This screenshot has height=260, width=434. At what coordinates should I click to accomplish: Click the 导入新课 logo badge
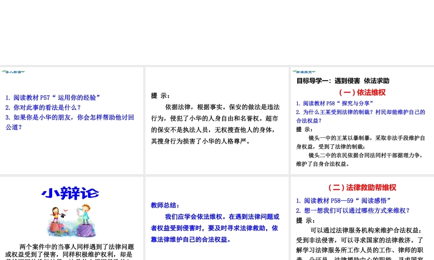[13, 72]
